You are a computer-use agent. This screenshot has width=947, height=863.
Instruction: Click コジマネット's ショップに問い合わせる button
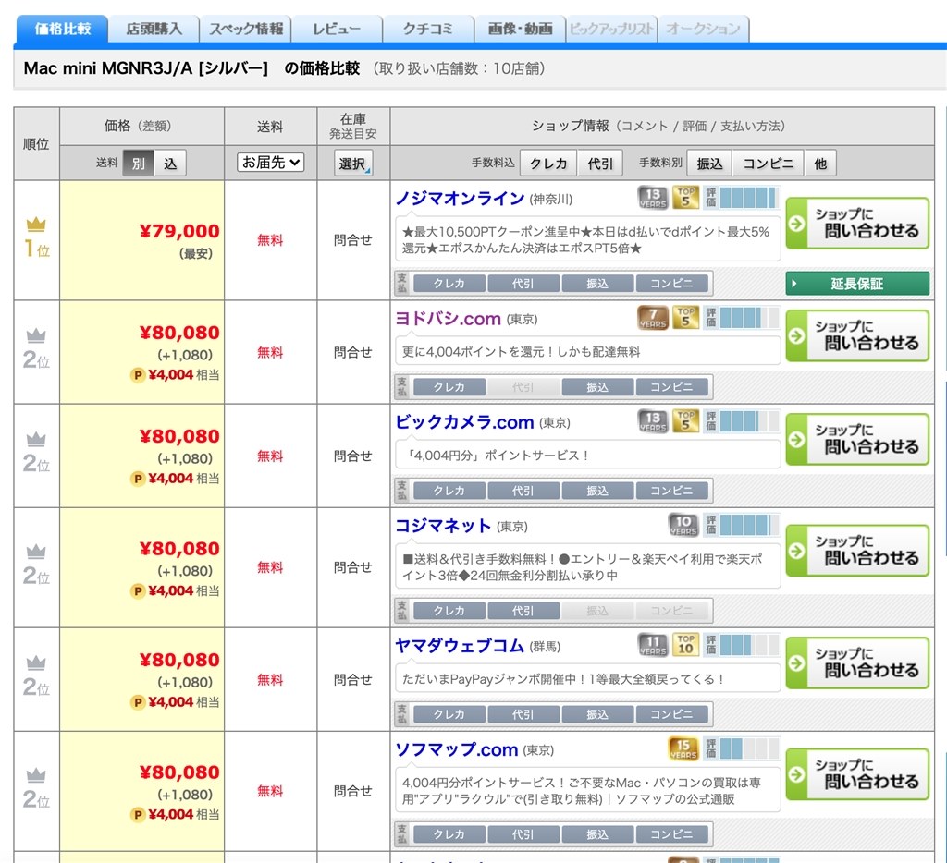[x=857, y=551]
